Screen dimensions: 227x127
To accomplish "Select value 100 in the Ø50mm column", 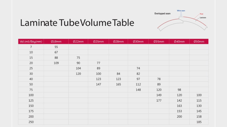I will (199, 95).
